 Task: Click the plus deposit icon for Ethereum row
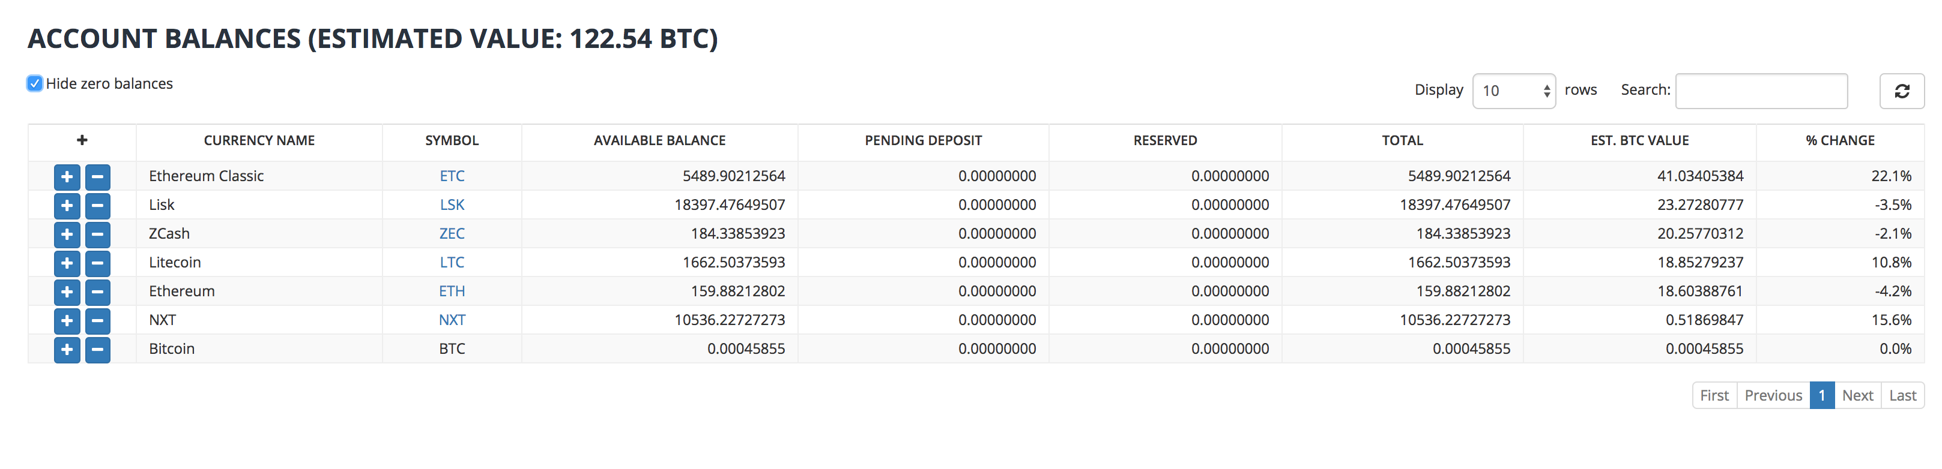[67, 292]
